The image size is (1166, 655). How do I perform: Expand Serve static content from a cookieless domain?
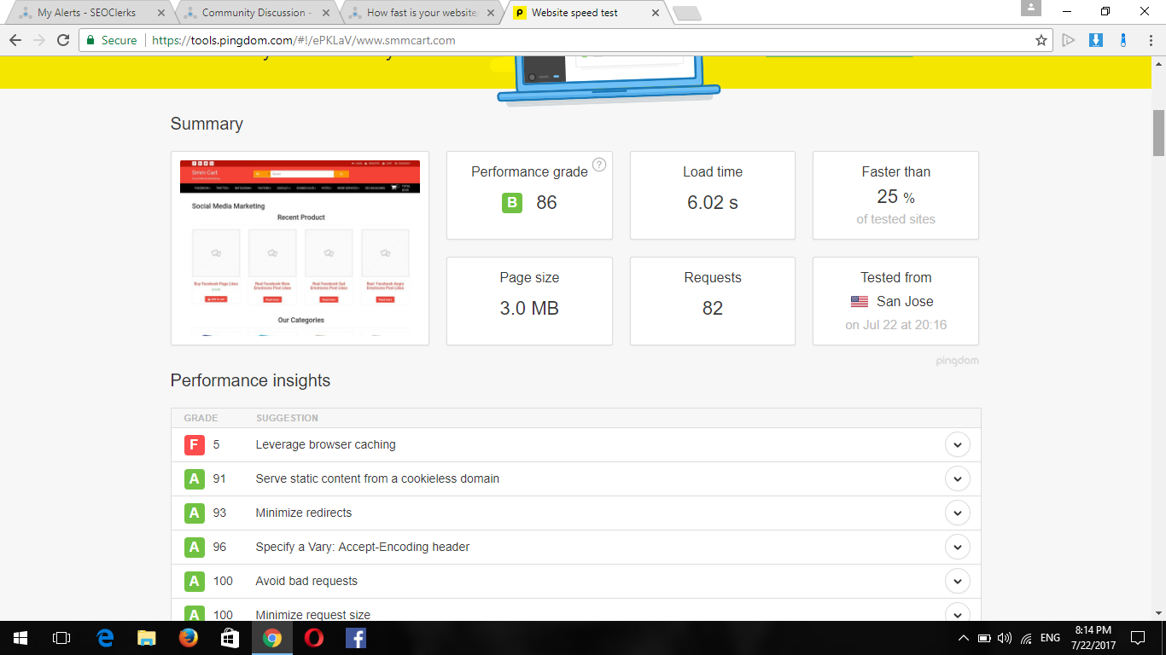(958, 478)
